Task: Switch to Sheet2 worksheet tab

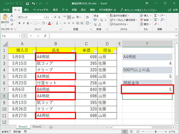Action: [x=37, y=127]
